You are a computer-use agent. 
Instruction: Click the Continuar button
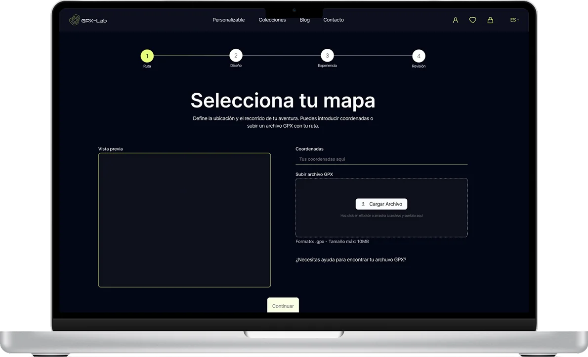tap(283, 305)
